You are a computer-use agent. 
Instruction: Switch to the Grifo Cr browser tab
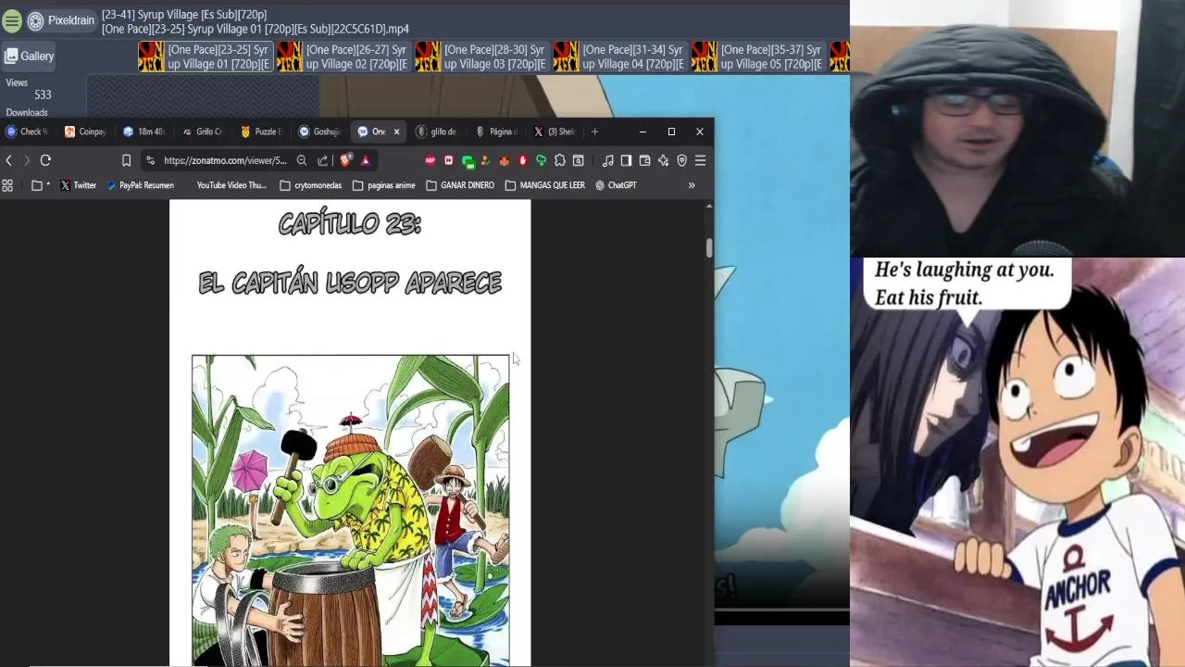pos(203,132)
